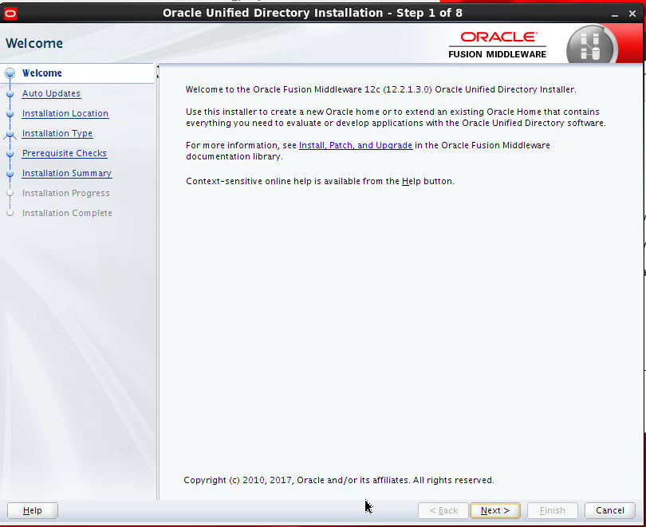Click the Prerequisite Checks step bullet icon
Image resolution: width=646 pixels, height=527 pixels.
click(10, 154)
